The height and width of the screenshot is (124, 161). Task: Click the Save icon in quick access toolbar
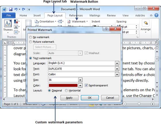click(x=11, y=9)
